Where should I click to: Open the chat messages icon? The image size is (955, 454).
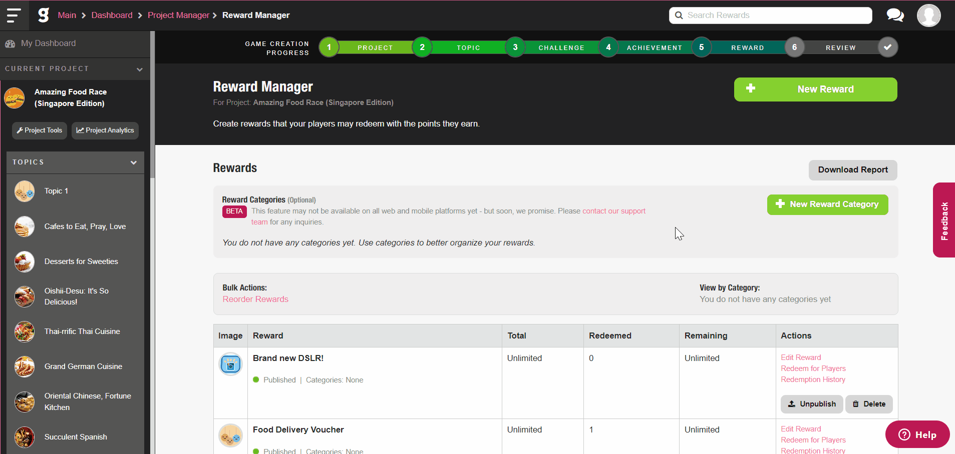coord(895,15)
